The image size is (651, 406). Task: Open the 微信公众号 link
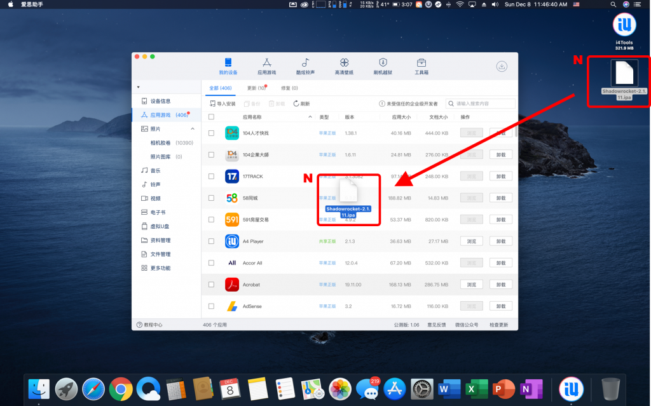[x=466, y=325]
